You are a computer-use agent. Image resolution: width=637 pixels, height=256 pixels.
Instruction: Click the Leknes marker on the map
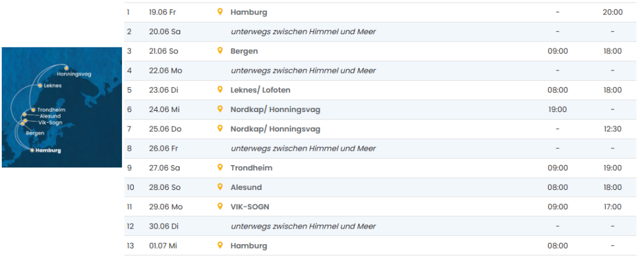(40, 85)
